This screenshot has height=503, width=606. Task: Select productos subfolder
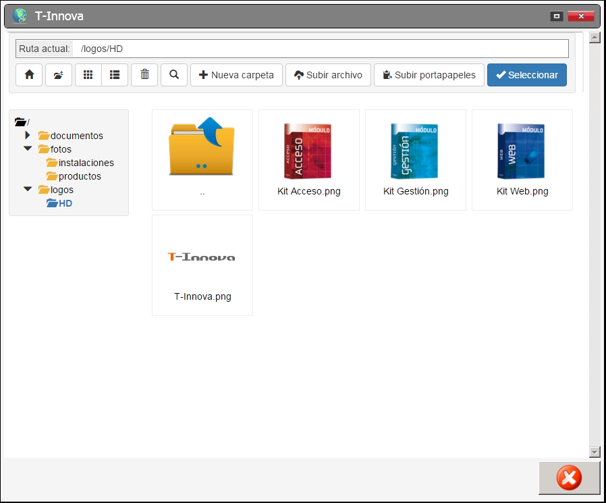click(x=74, y=176)
